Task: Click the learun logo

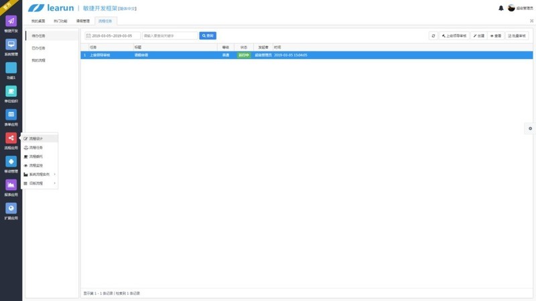Action: 51,8
